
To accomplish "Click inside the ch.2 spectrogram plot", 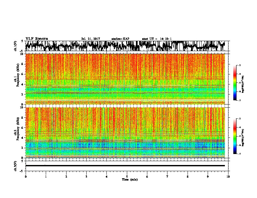I will [125, 133].
